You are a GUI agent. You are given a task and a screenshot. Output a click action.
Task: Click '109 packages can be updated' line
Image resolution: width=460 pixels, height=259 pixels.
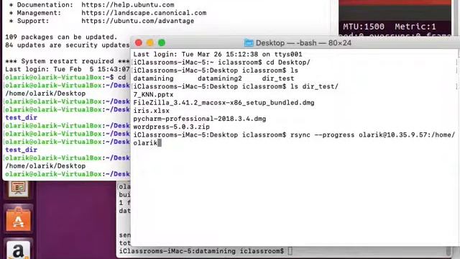[x=61, y=37]
